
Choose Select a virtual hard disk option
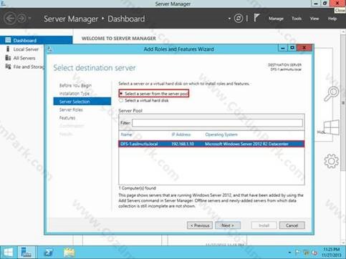(x=144, y=101)
